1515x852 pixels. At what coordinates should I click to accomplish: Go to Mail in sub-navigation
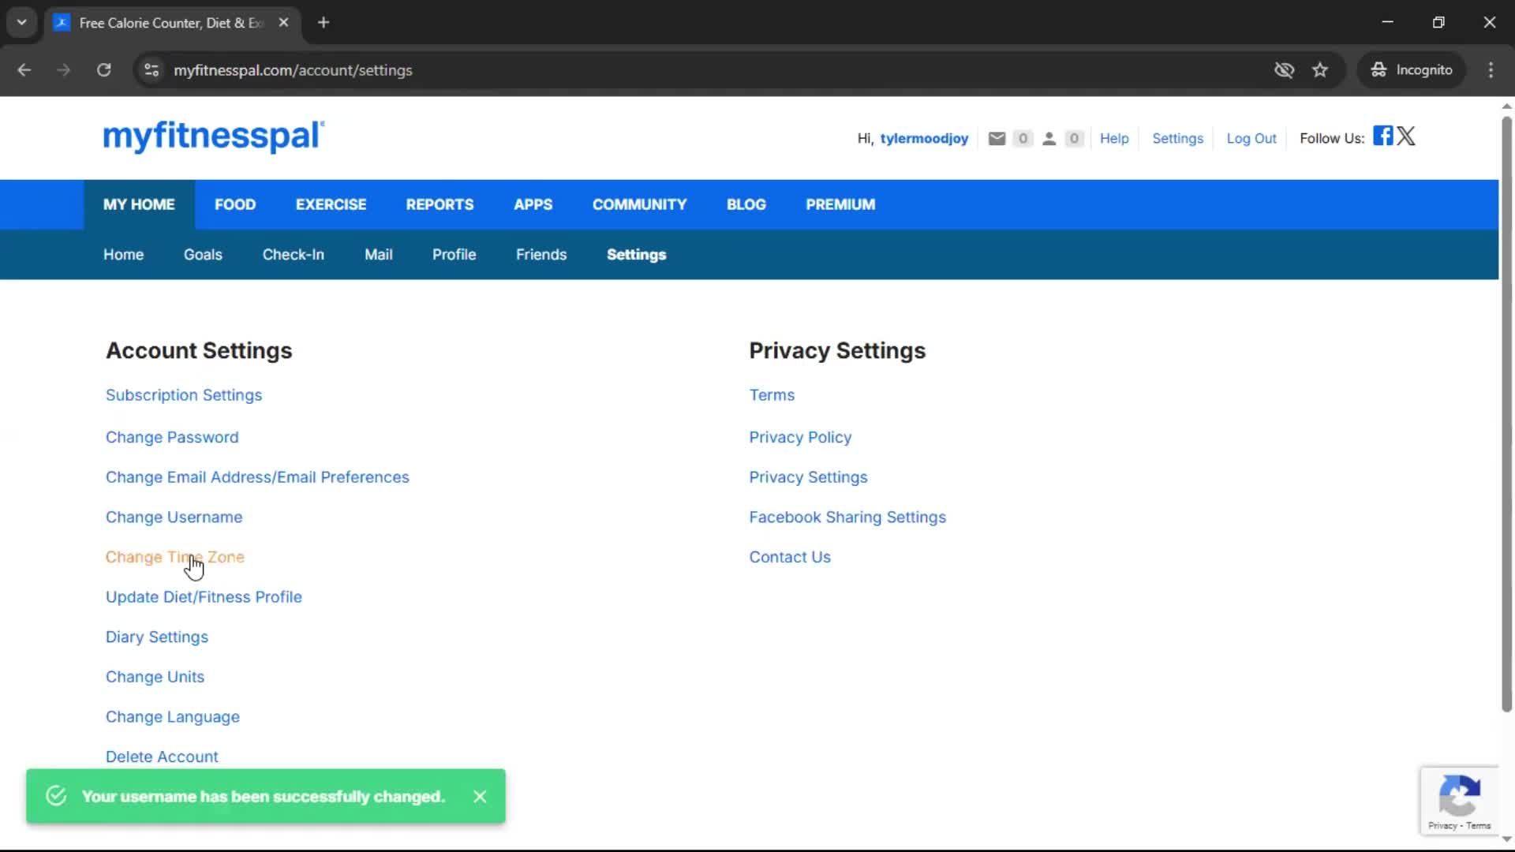(378, 255)
